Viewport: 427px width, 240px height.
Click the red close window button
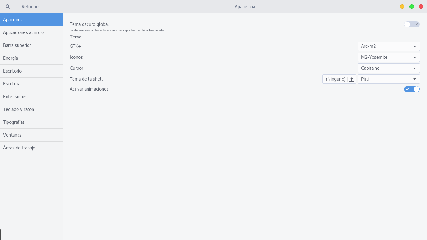point(421,7)
